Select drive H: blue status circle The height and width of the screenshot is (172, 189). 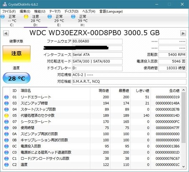point(73,17)
